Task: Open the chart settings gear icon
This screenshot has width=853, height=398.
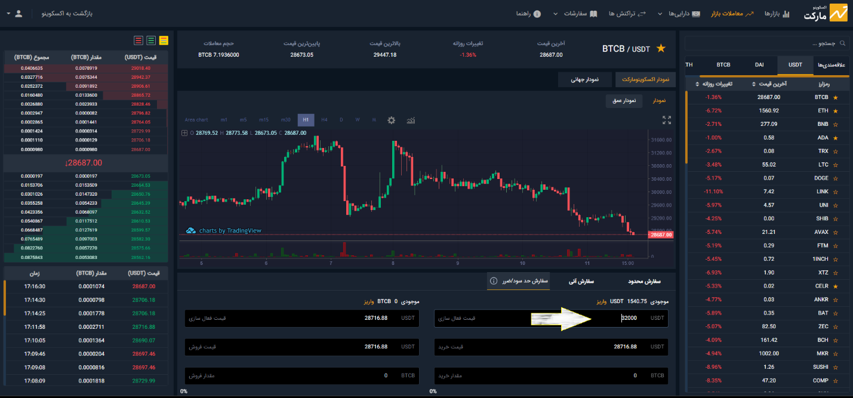Action: tap(391, 120)
